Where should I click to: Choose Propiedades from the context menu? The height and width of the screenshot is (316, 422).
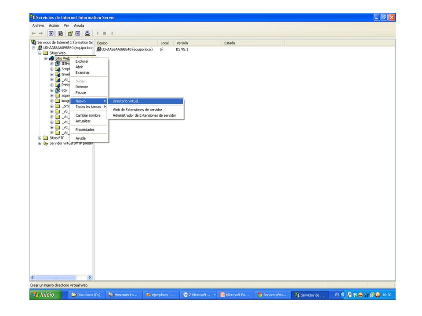click(89, 129)
